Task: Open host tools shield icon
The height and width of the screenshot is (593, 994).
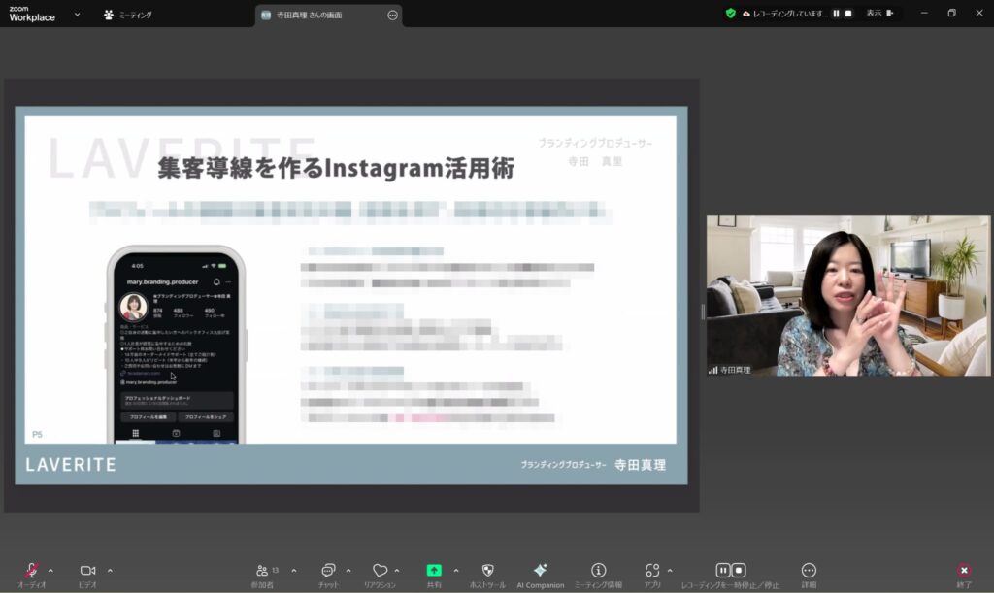Action: pyautogui.click(x=487, y=570)
